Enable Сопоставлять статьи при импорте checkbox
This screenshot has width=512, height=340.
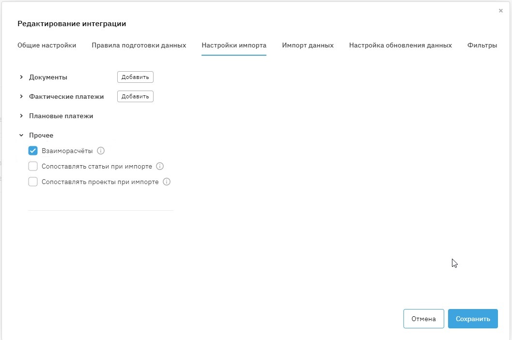[x=33, y=166]
